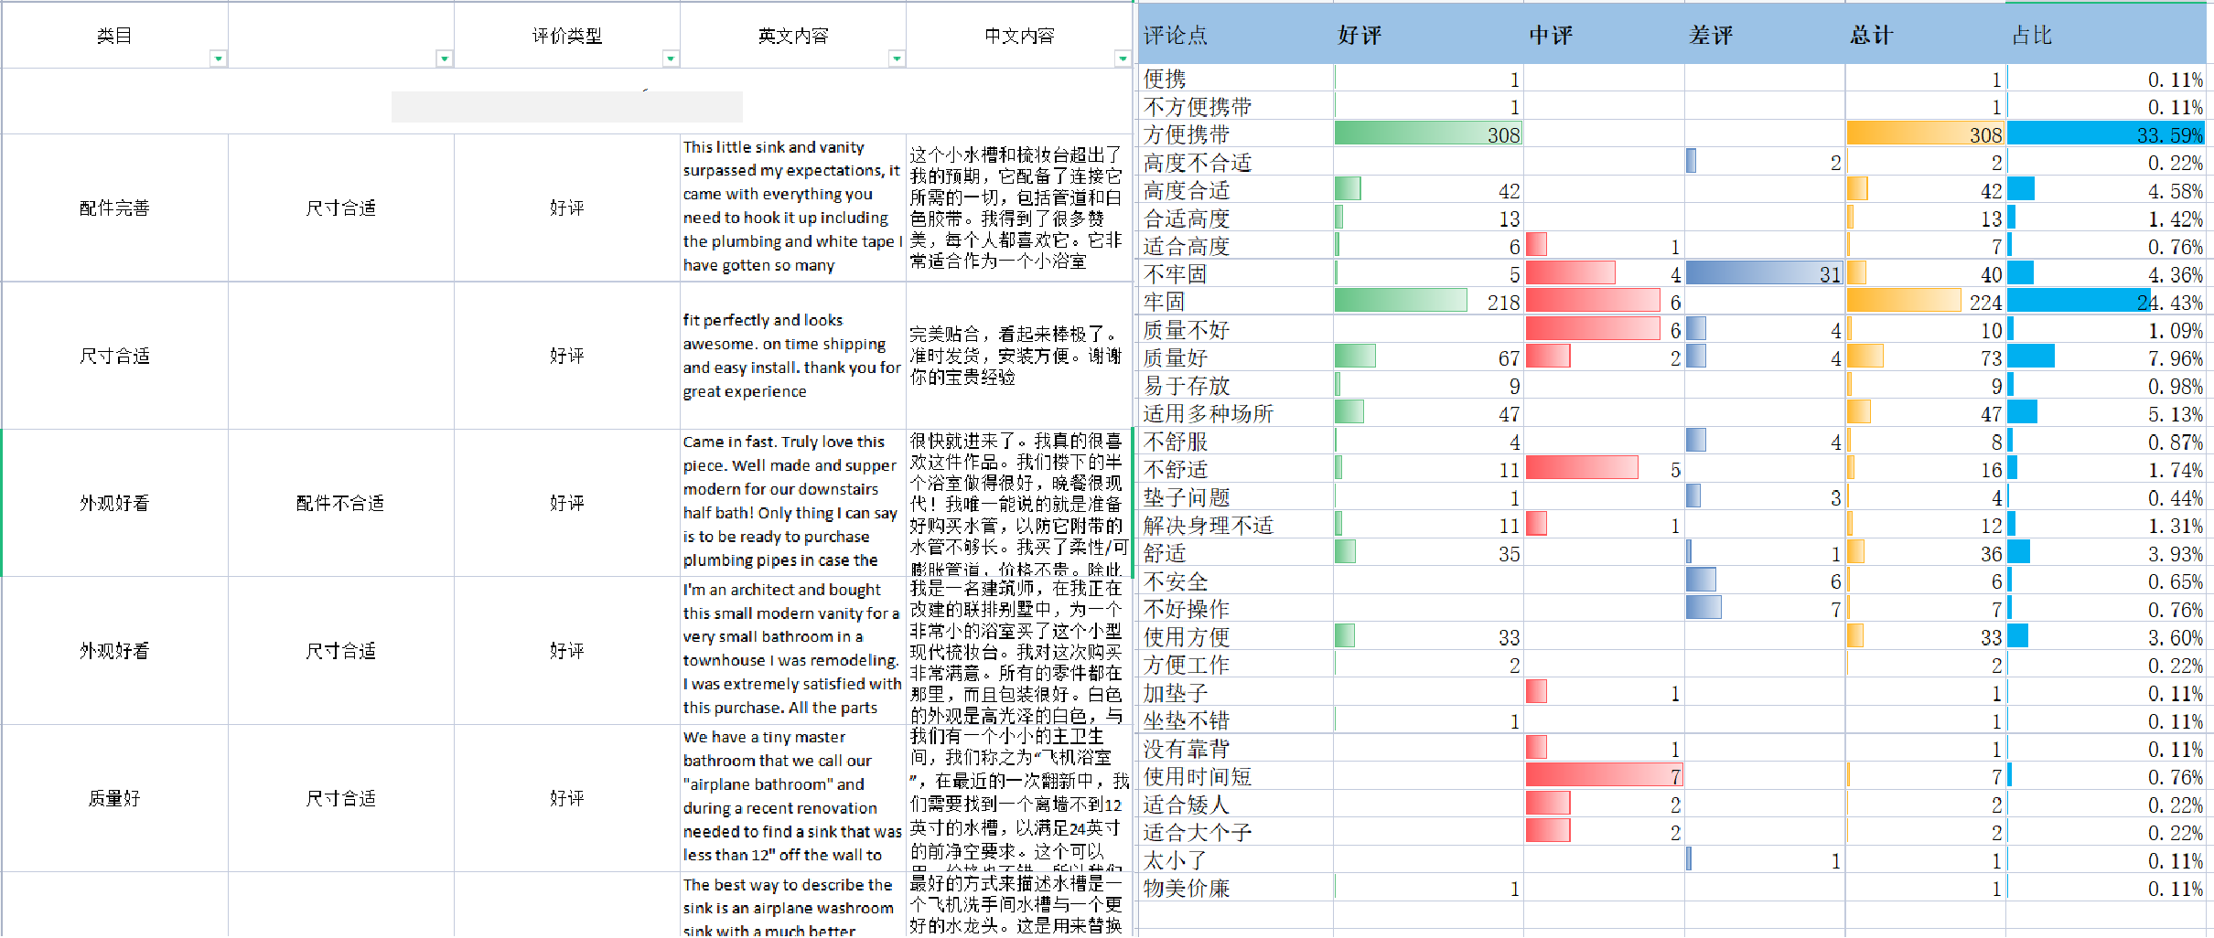
Task: Click the 便携 row label
Action: point(1165,79)
